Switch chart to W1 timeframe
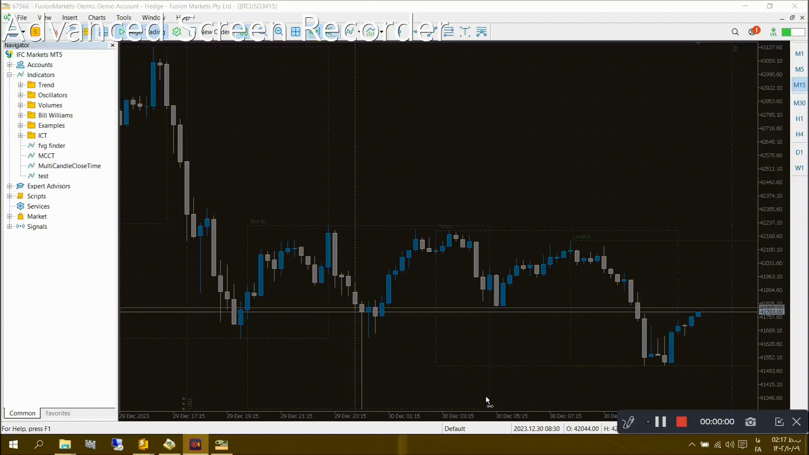The height and width of the screenshot is (455, 809). 799,168
